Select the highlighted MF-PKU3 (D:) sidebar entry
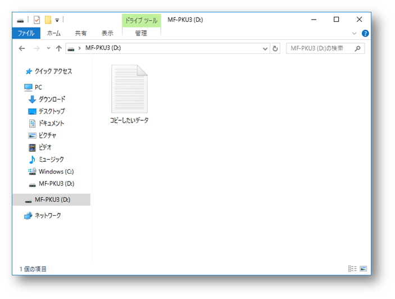The width and height of the screenshot is (395, 299). pos(52,200)
